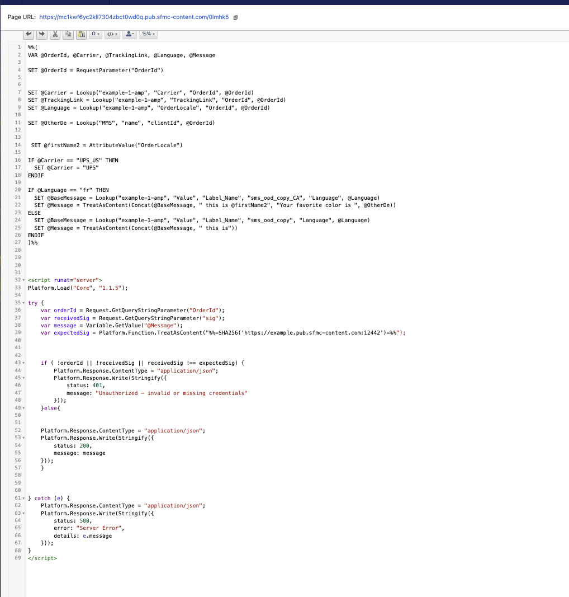The height and width of the screenshot is (597, 569).
Task: Open the personalization person-icon dropdown
Action: [x=130, y=34]
